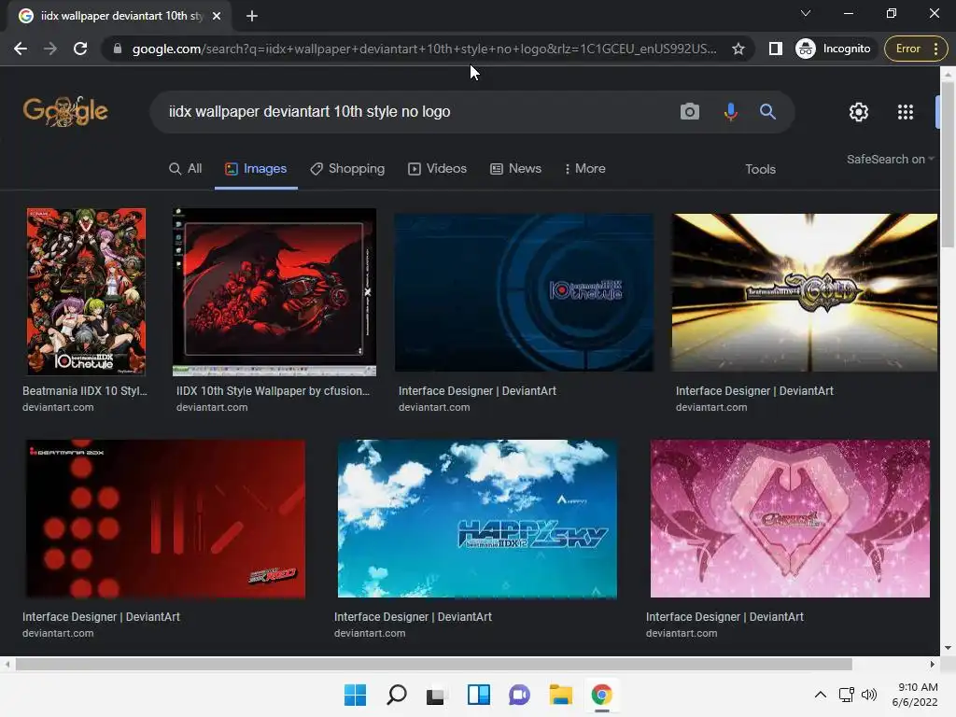Image resolution: width=956 pixels, height=717 pixels.
Task: Click Interface Designer link under blue thumbnail
Action: pyautogui.click(x=477, y=391)
